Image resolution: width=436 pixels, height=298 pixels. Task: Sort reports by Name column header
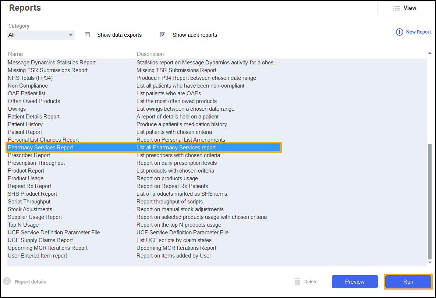click(15, 54)
